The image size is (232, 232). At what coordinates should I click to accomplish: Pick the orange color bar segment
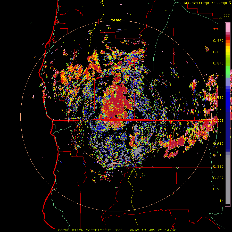228,45
